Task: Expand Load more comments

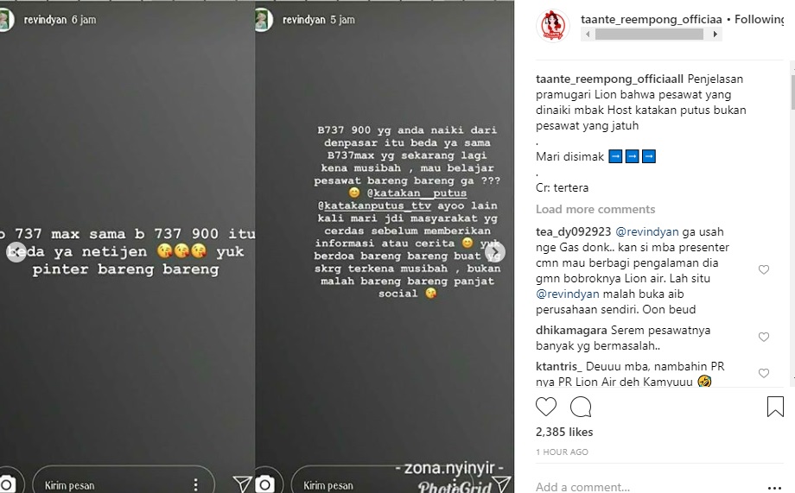Action: point(595,209)
